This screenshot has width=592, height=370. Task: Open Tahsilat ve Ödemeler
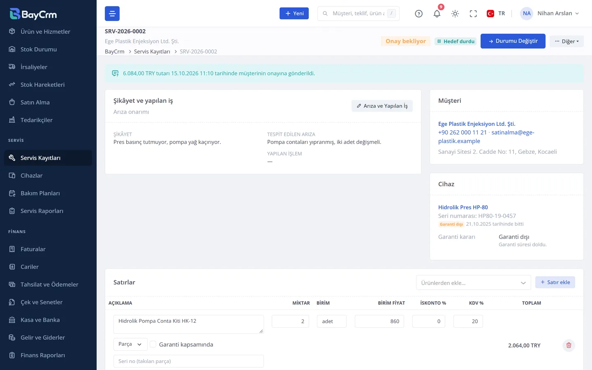[48, 284]
